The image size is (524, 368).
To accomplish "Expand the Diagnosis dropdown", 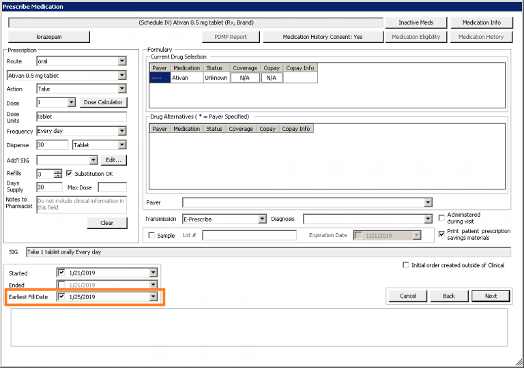I will pos(428,219).
